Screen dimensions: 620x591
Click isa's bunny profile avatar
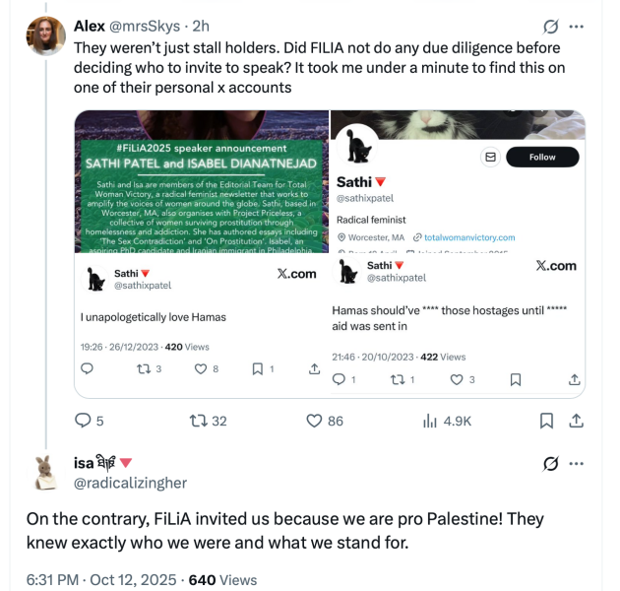(x=46, y=473)
